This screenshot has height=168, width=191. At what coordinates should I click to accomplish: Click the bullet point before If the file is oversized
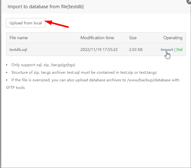click(x=7, y=80)
